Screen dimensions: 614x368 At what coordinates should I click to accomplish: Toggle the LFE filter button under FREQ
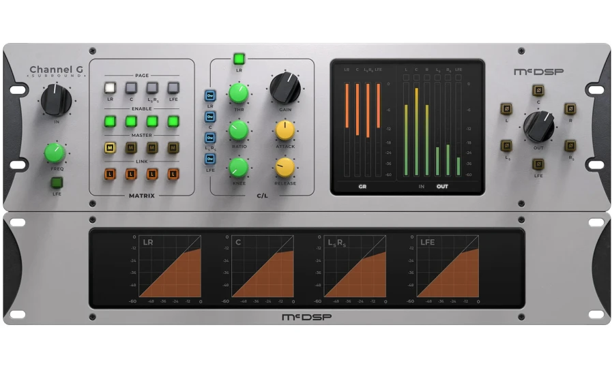[x=57, y=183]
